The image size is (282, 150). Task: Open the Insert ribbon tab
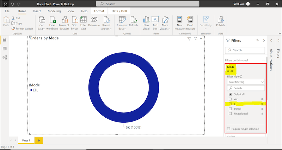point(37,11)
